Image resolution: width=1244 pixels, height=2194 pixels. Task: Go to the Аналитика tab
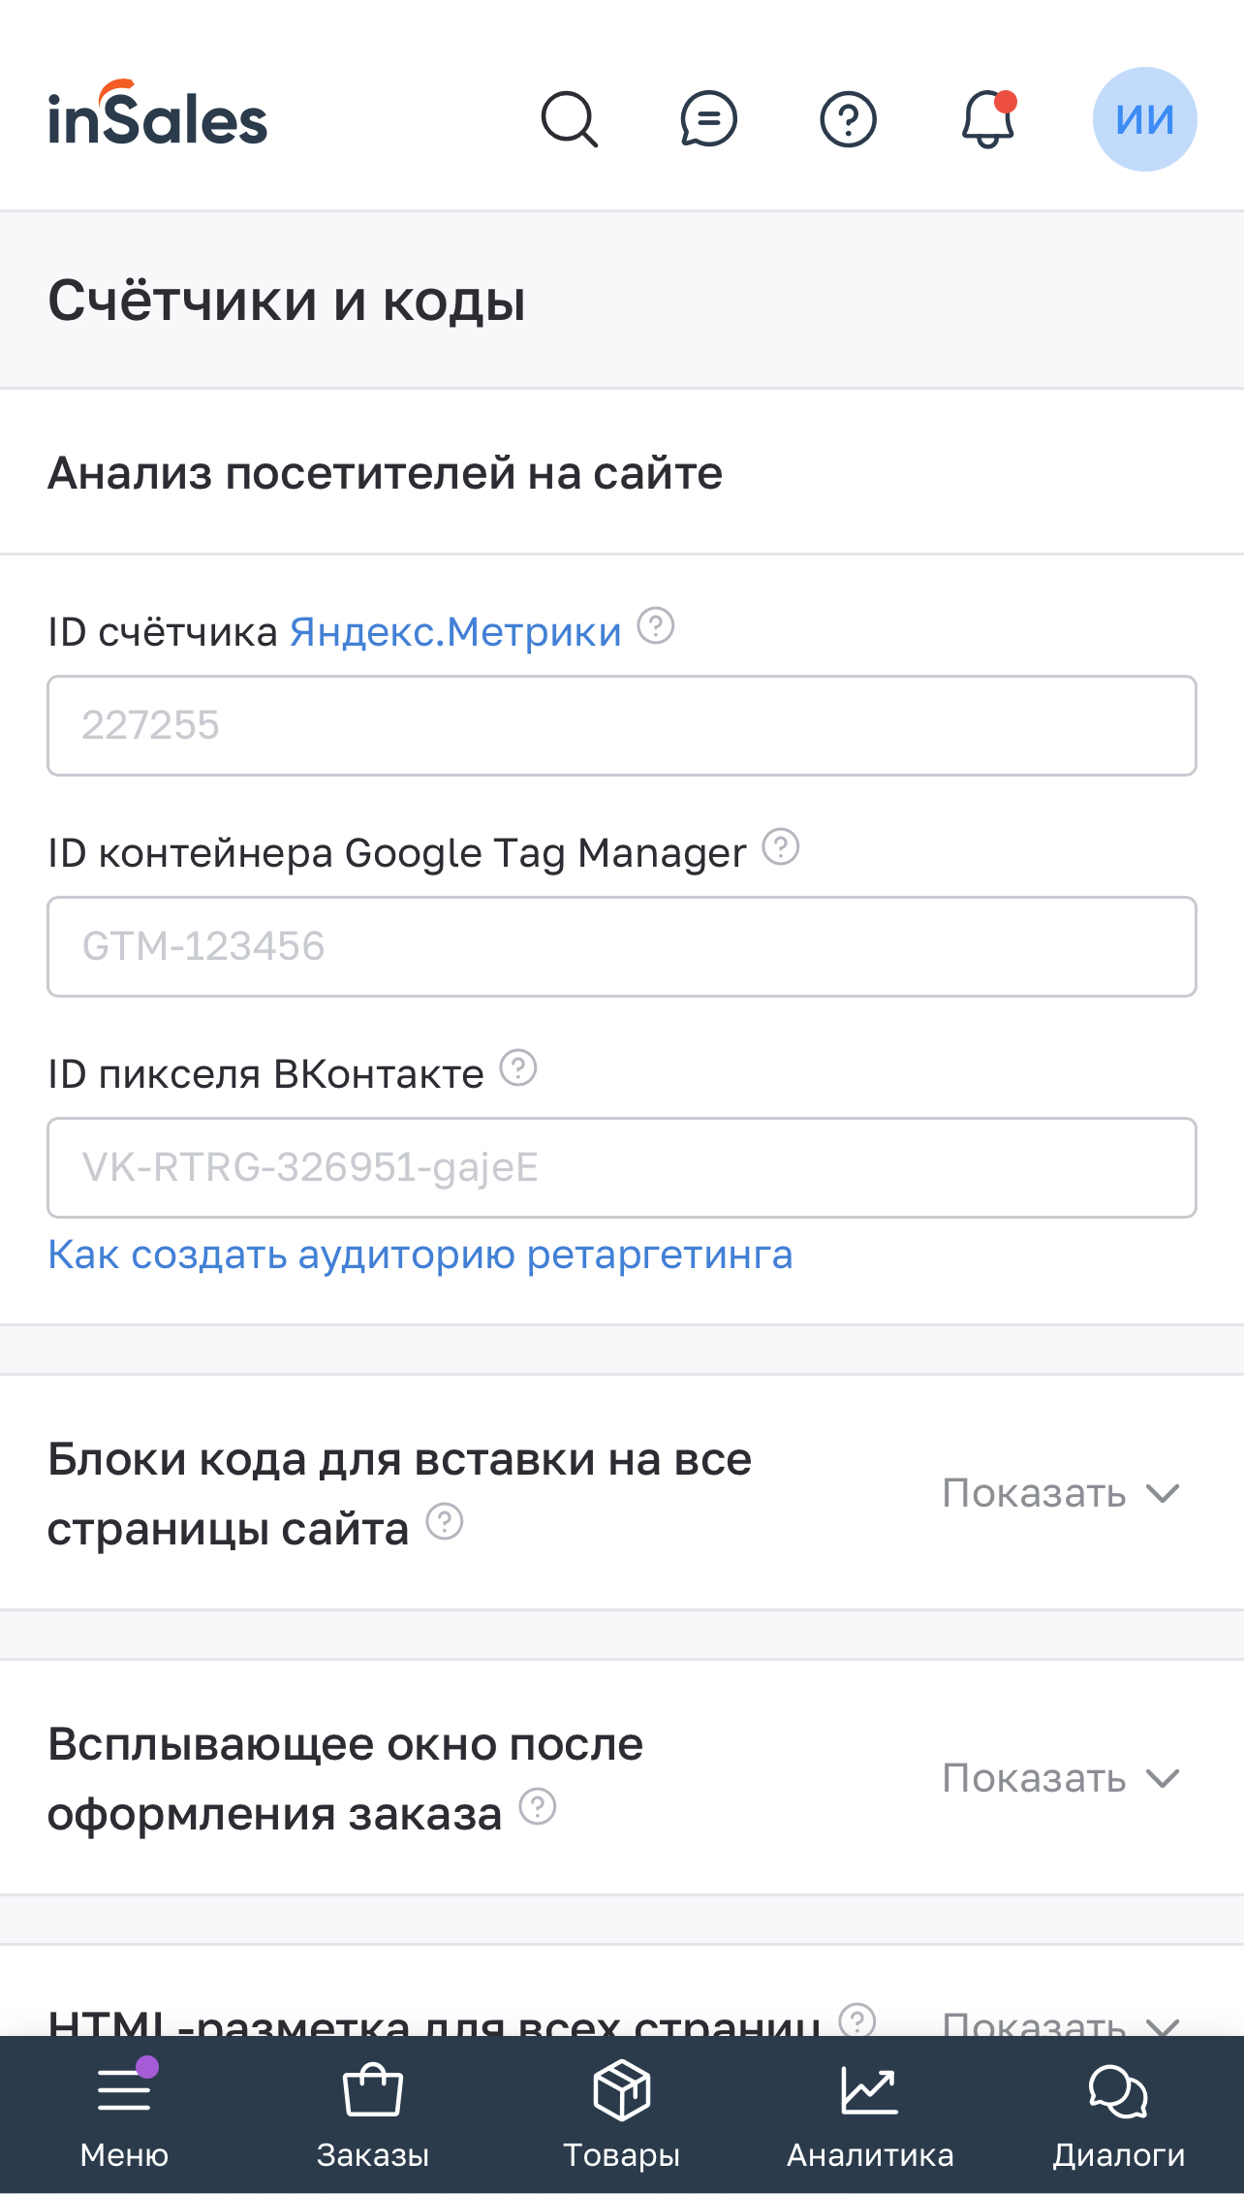point(870,2114)
